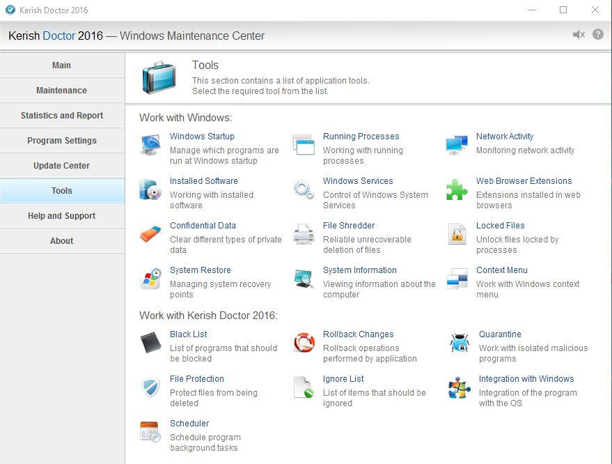
Task: Go to Statistics and Report
Action: 62,116
